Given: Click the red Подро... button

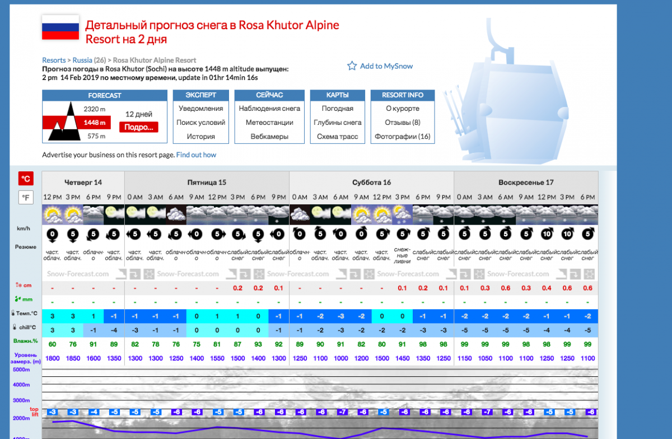Looking at the screenshot, I should coord(138,127).
